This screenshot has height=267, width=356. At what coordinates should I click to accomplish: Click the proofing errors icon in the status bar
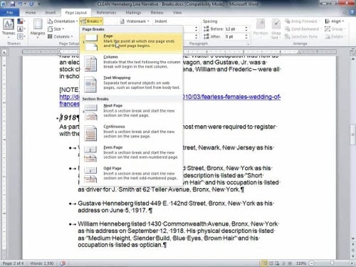point(63,263)
